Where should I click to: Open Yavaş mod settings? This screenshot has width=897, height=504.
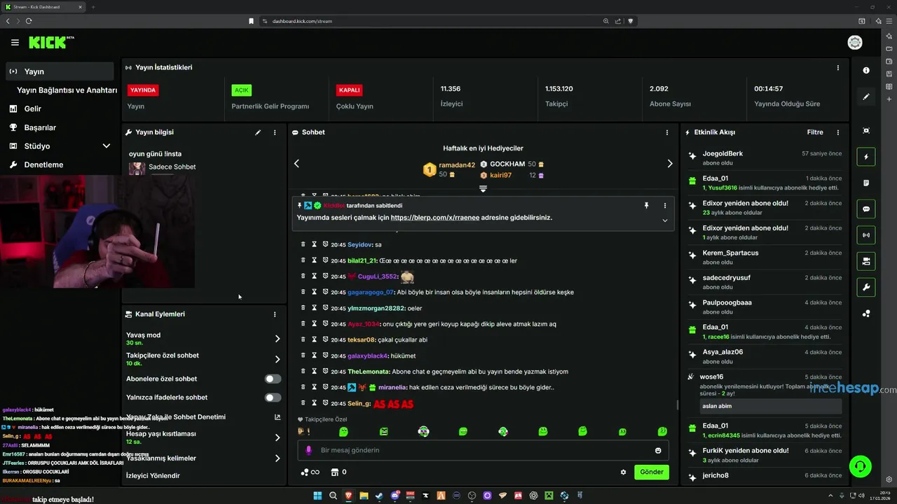[x=203, y=338]
